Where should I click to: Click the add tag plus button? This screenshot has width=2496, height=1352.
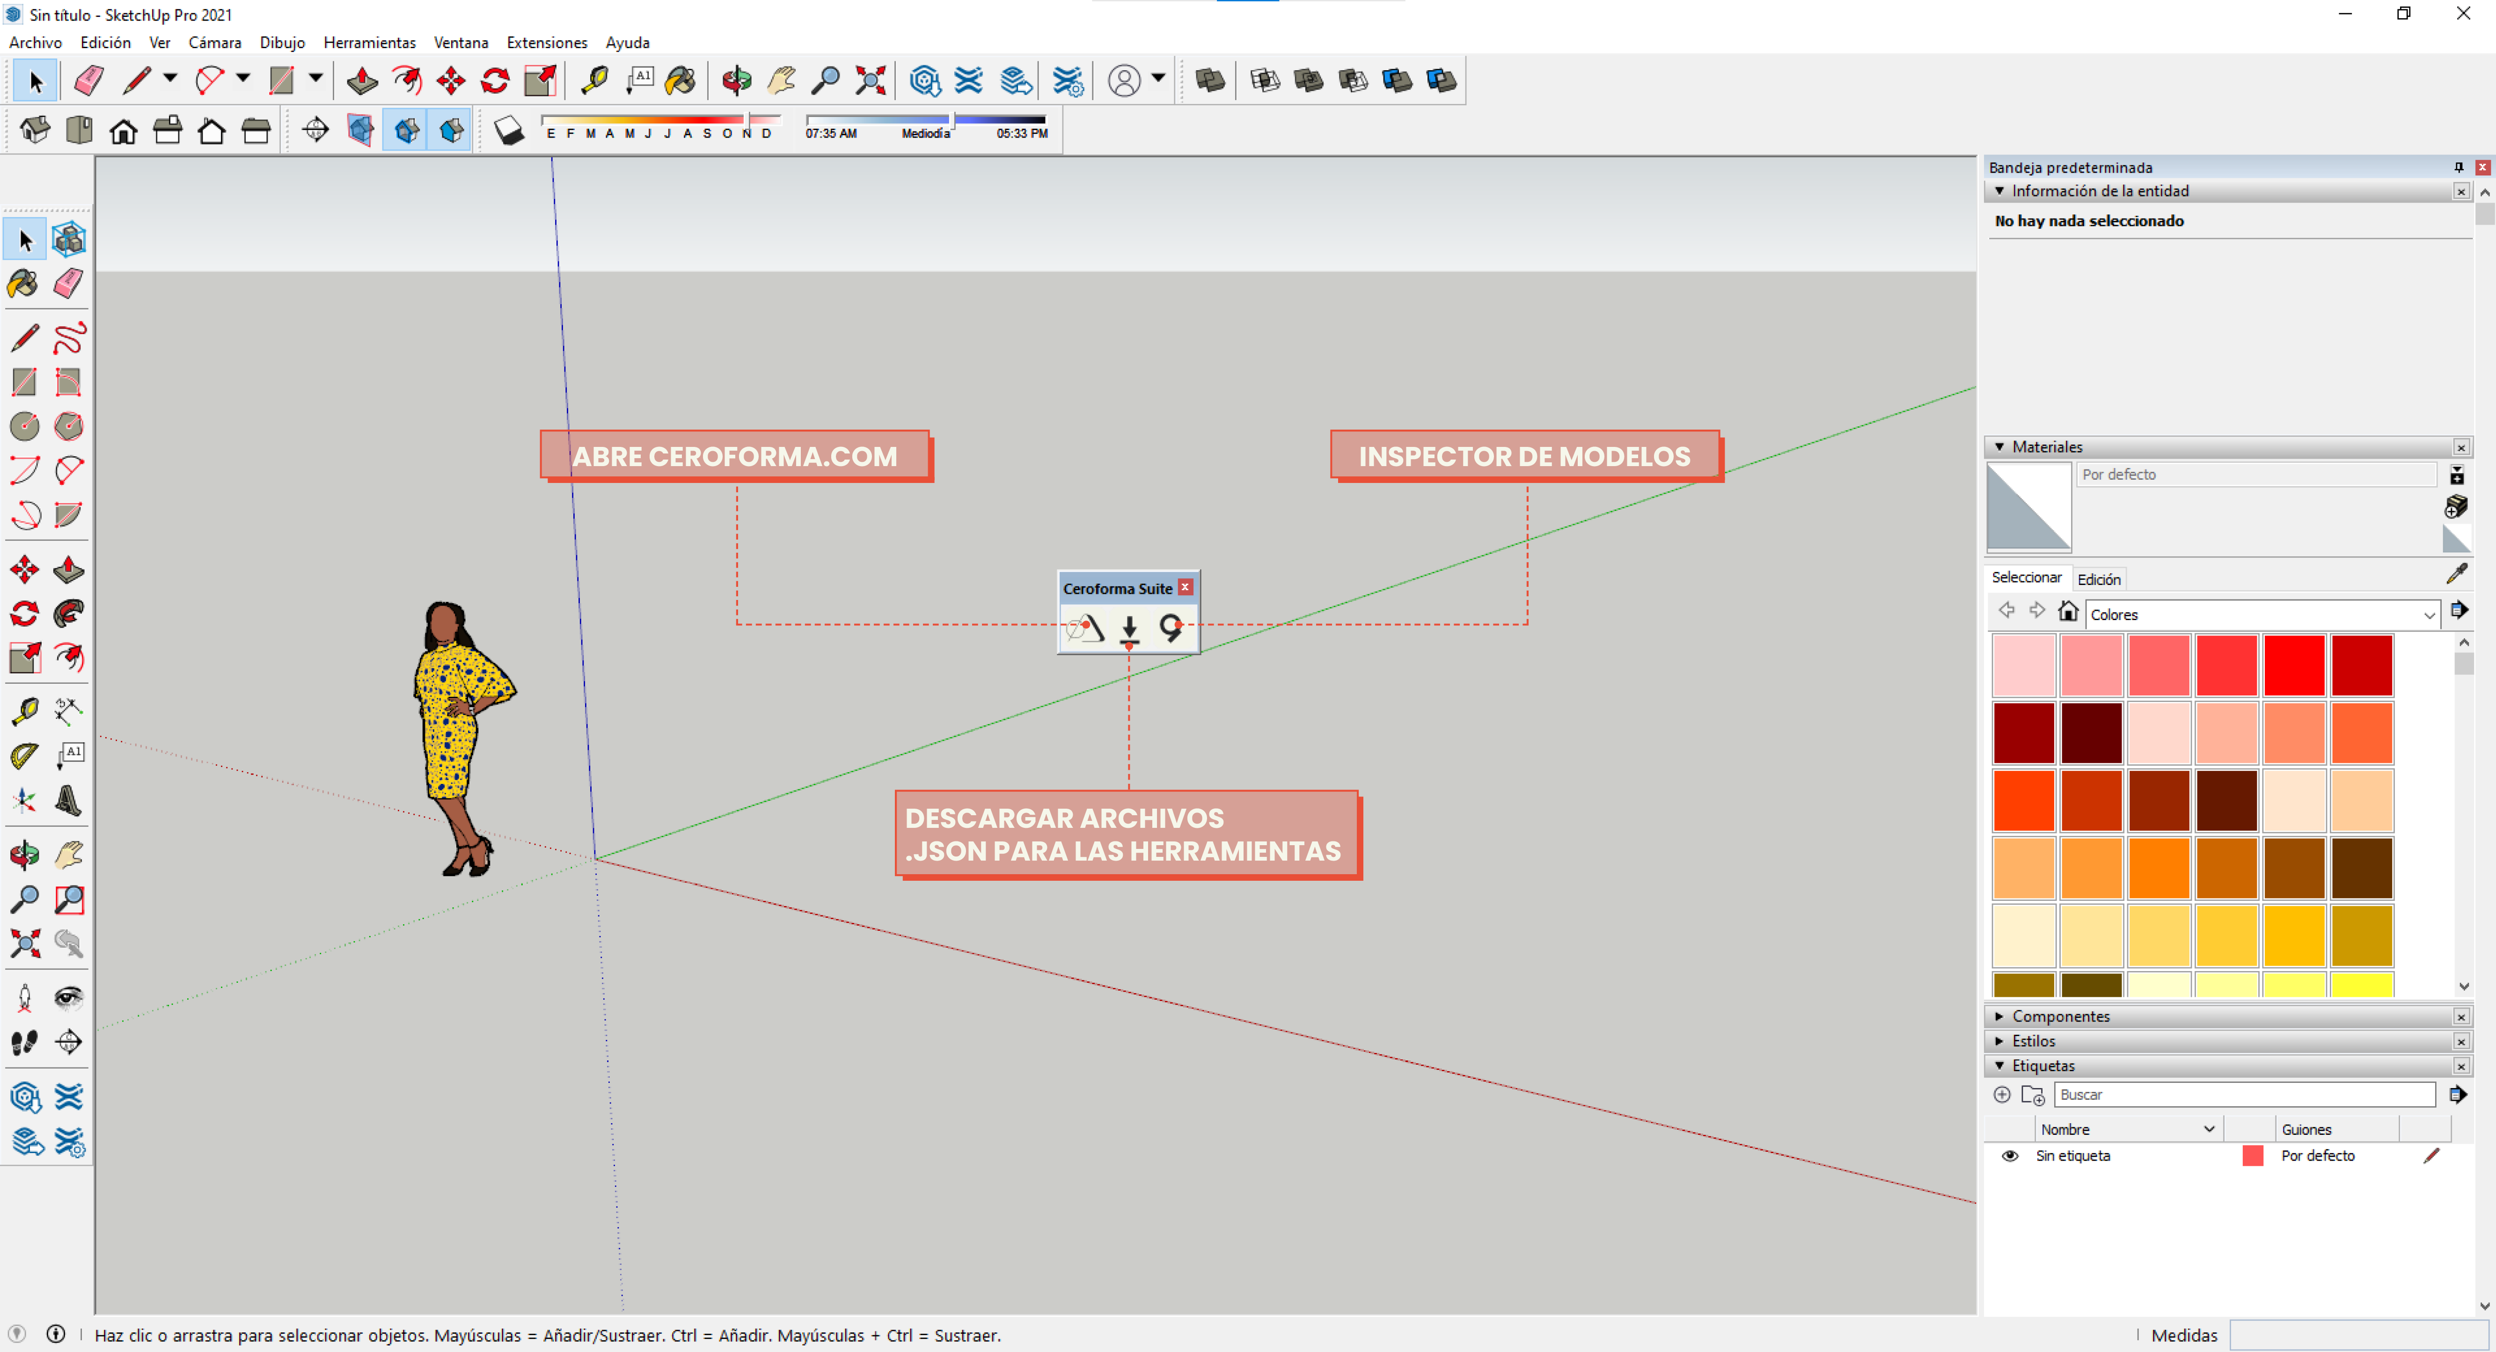pyautogui.click(x=2002, y=1094)
